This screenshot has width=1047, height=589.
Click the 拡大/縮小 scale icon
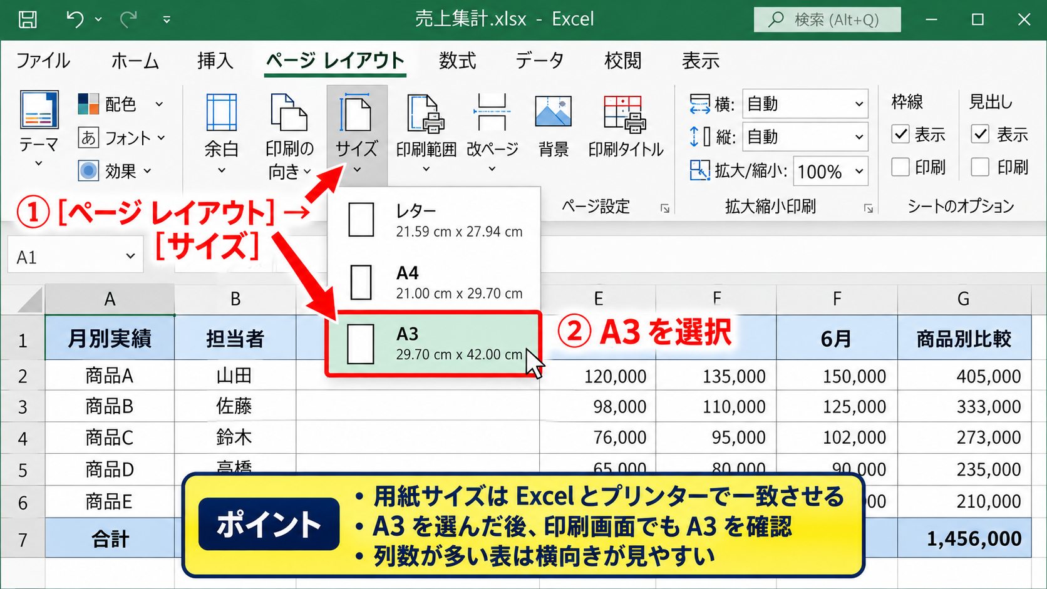click(x=699, y=170)
